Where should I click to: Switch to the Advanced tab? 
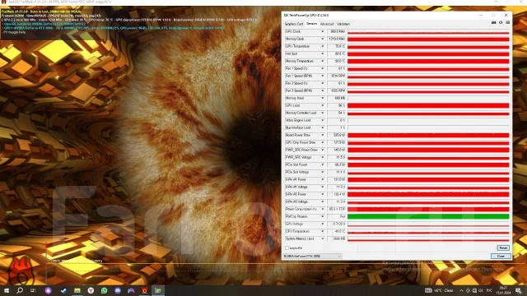(x=327, y=24)
